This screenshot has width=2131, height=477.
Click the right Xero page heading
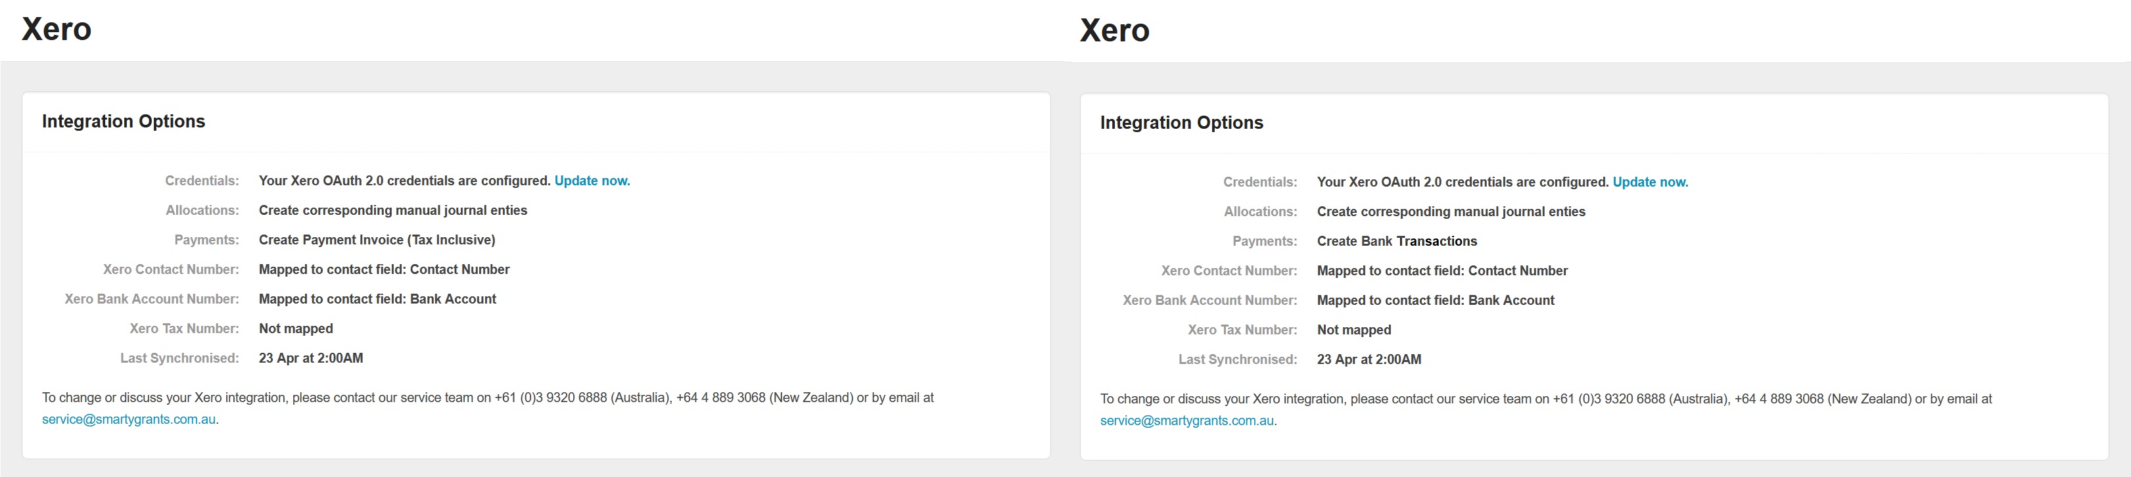coord(1114,32)
